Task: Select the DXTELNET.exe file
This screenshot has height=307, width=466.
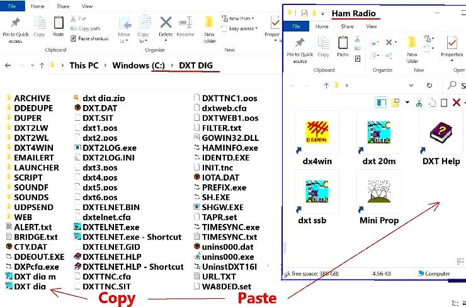Action: (106, 227)
